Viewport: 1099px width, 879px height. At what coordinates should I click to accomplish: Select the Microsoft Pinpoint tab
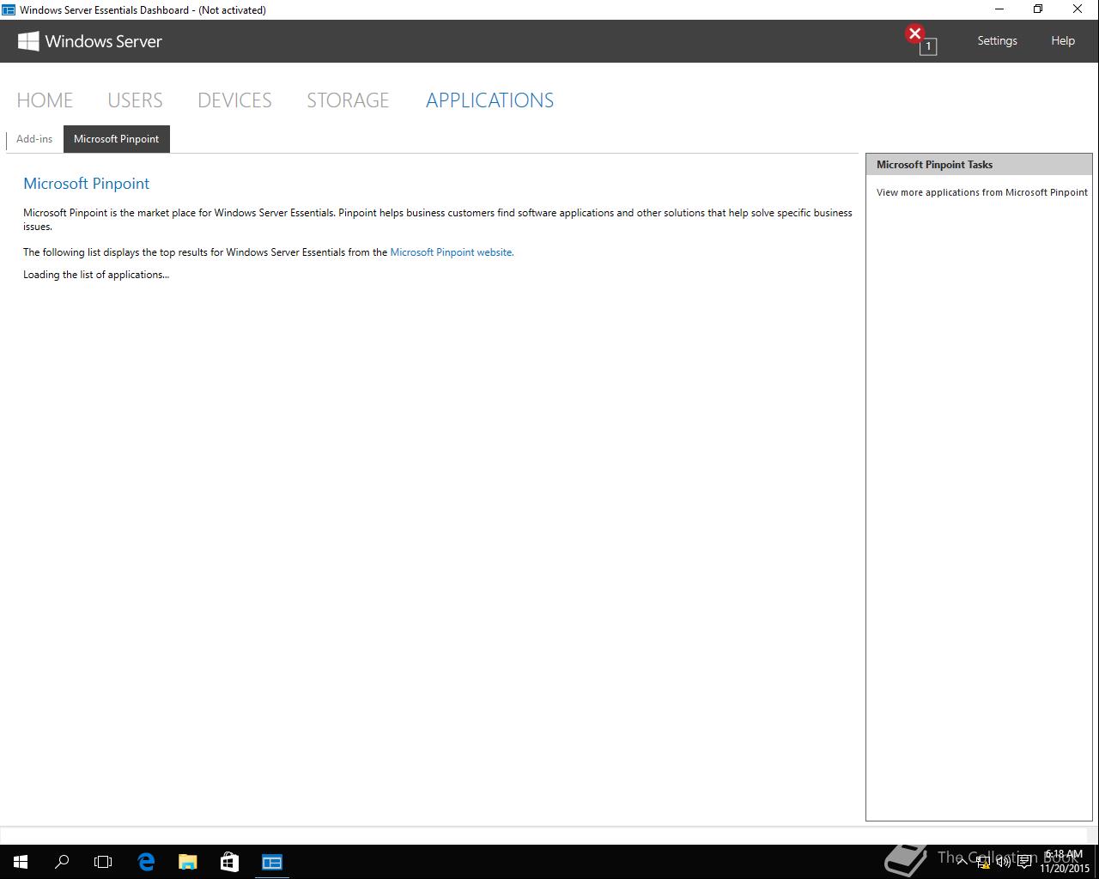pos(117,139)
